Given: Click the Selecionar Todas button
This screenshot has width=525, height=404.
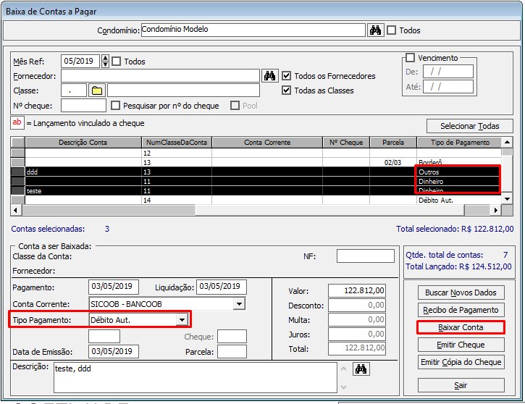Looking at the screenshot, I should pos(470,126).
